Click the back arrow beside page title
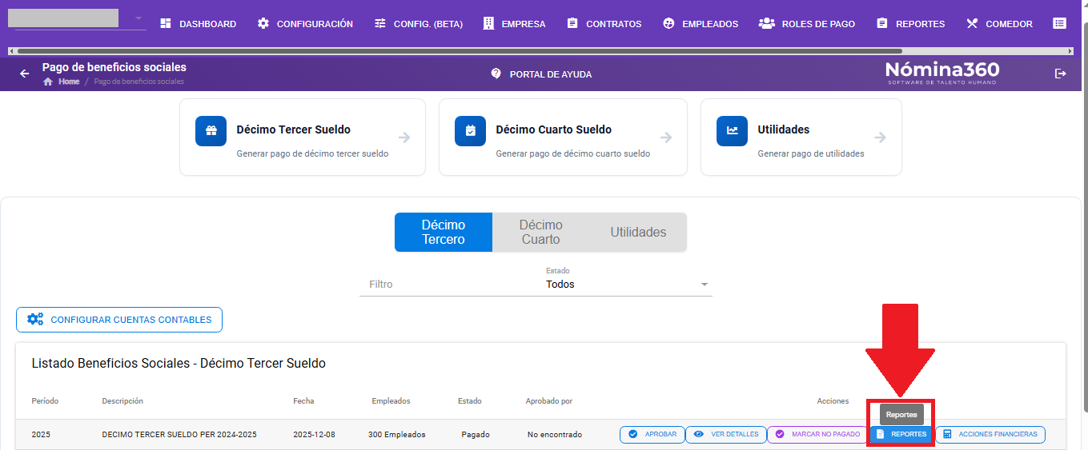Viewport: 1088px width, 450px height. click(25, 74)
